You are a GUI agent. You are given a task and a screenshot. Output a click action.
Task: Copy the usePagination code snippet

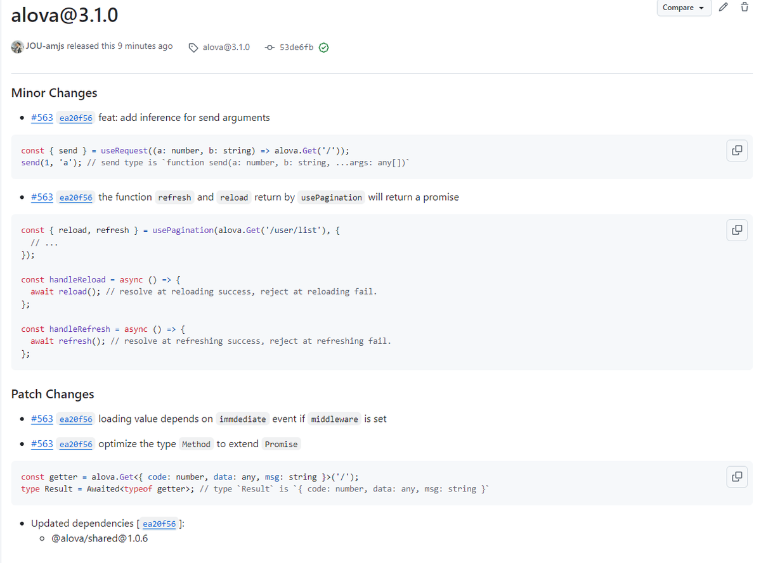tap(736, 229)
